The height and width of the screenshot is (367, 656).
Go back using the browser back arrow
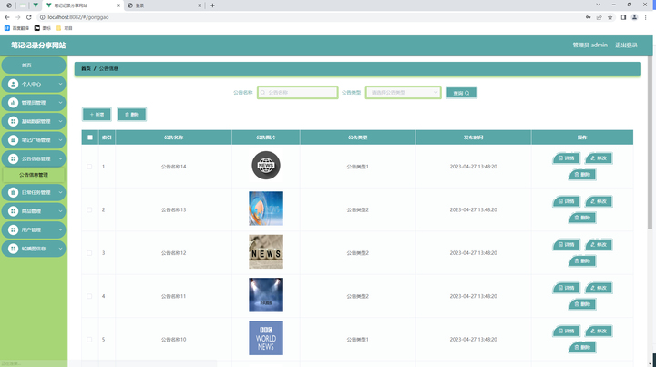click(x=7, y=17)
